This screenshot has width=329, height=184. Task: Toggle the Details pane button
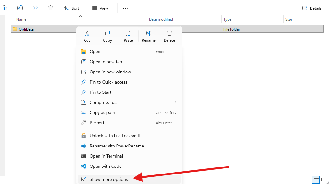[312, 8]
